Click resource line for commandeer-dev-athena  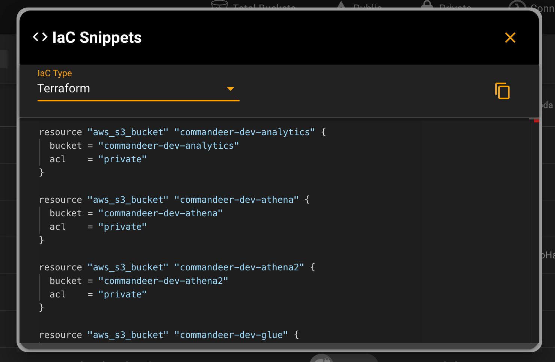coord(175,200)
